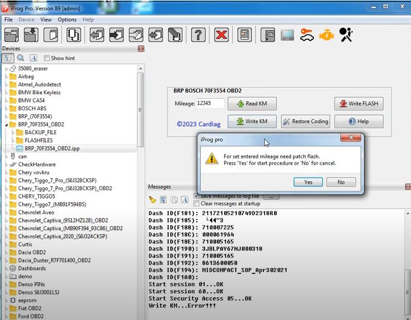Click the Help button in BRP BOSCH panel
Image resolution: width=411 pixels, height=320 pixels.
tap(359, 121)
